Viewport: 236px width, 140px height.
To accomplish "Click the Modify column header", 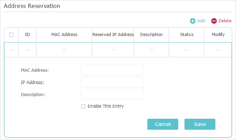I will coord(218,35).
